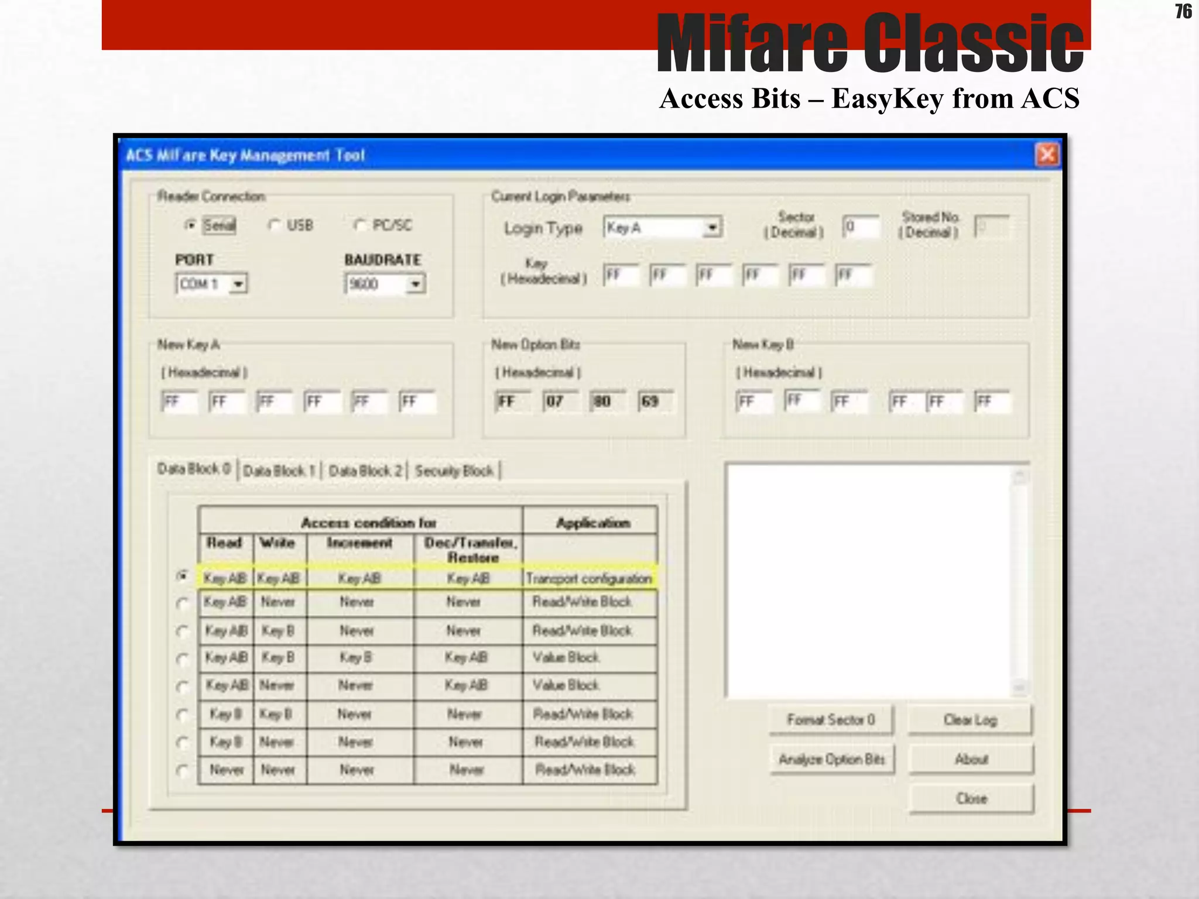
Task: Select radio for all Never access row
Action: [183, 771]
